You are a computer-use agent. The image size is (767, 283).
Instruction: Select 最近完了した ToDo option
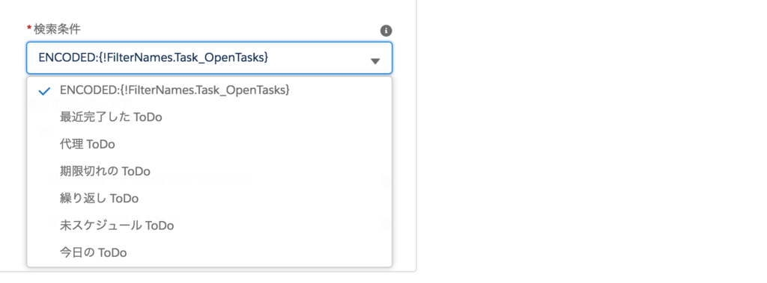pyautogui.click(x=210, y=117)
